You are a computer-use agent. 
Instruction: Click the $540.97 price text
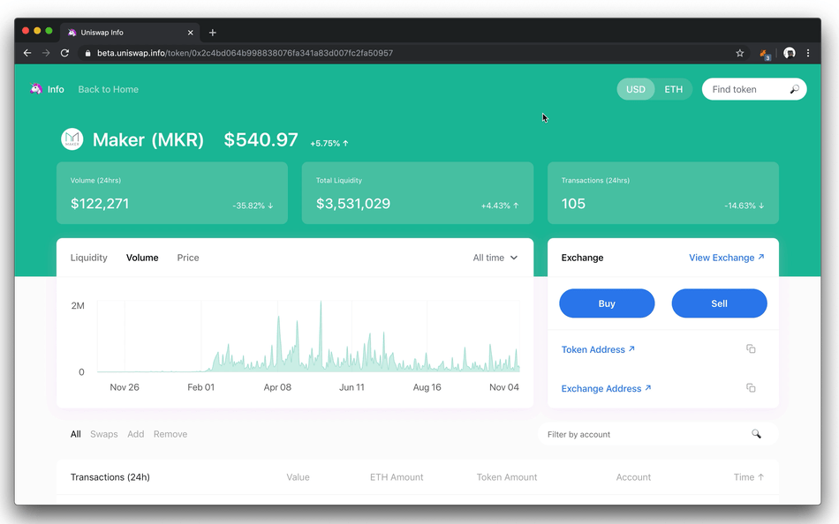click(261, 139)
